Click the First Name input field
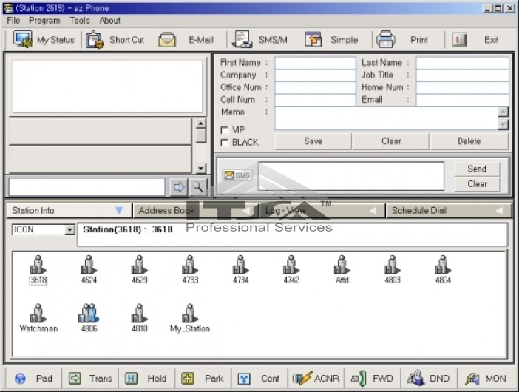 coord(315,63)
